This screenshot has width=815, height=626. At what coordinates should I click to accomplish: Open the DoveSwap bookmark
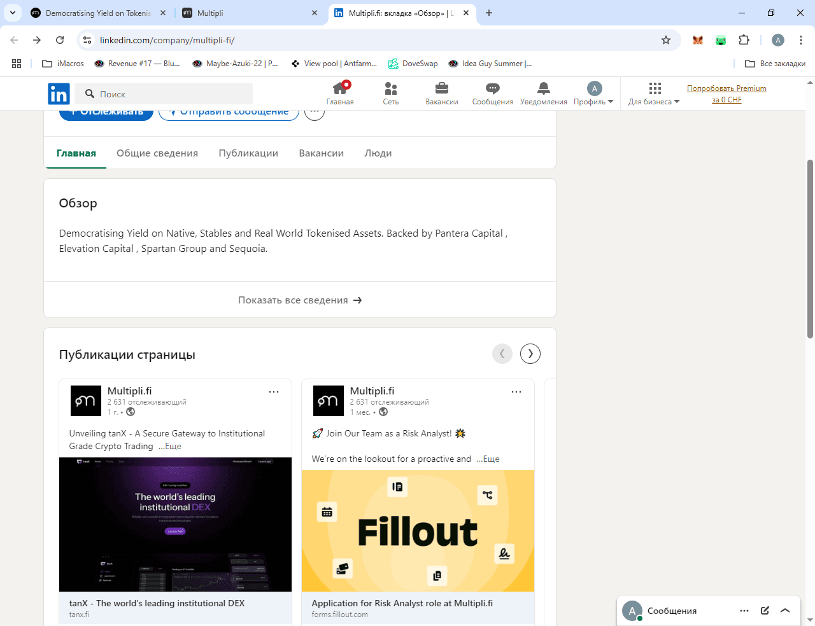[x=413, y=64]
